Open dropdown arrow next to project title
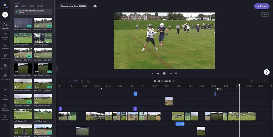This screenshot has height=137, width=273. (90, 6)
